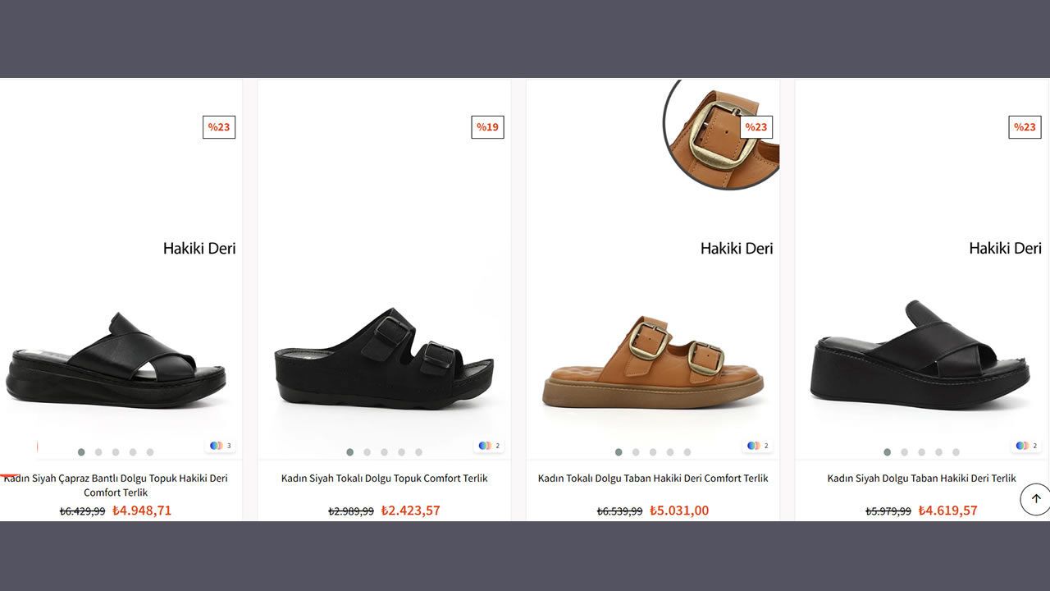Click the buckle close-up circle image
The image size is (1050, 591).
[x=721, y=134]
